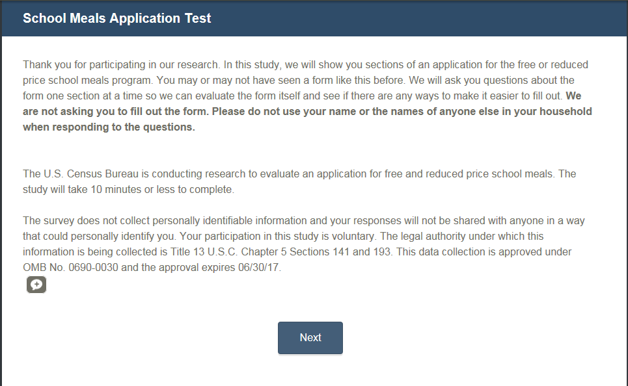This screenshot has width=628, height=386.
Task: Click 'personally identifiable information' phrase
Action: (202, 220)
